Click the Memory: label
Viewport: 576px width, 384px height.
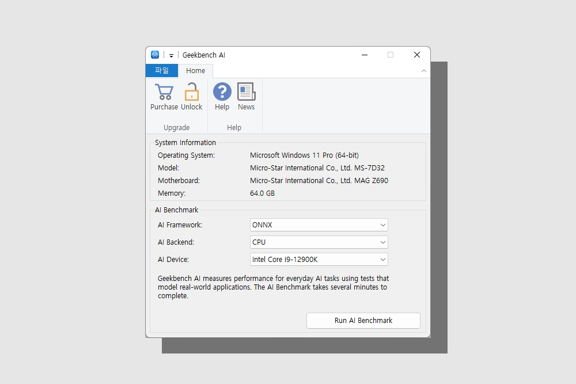pos(172,193)
